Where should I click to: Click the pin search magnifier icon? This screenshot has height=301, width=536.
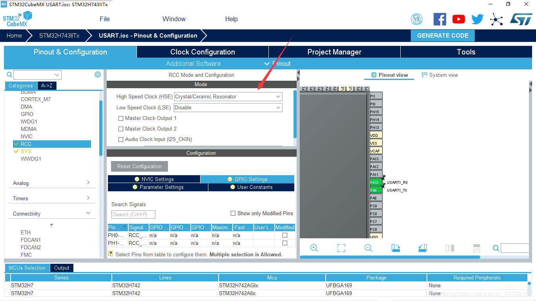pos(496,248)
